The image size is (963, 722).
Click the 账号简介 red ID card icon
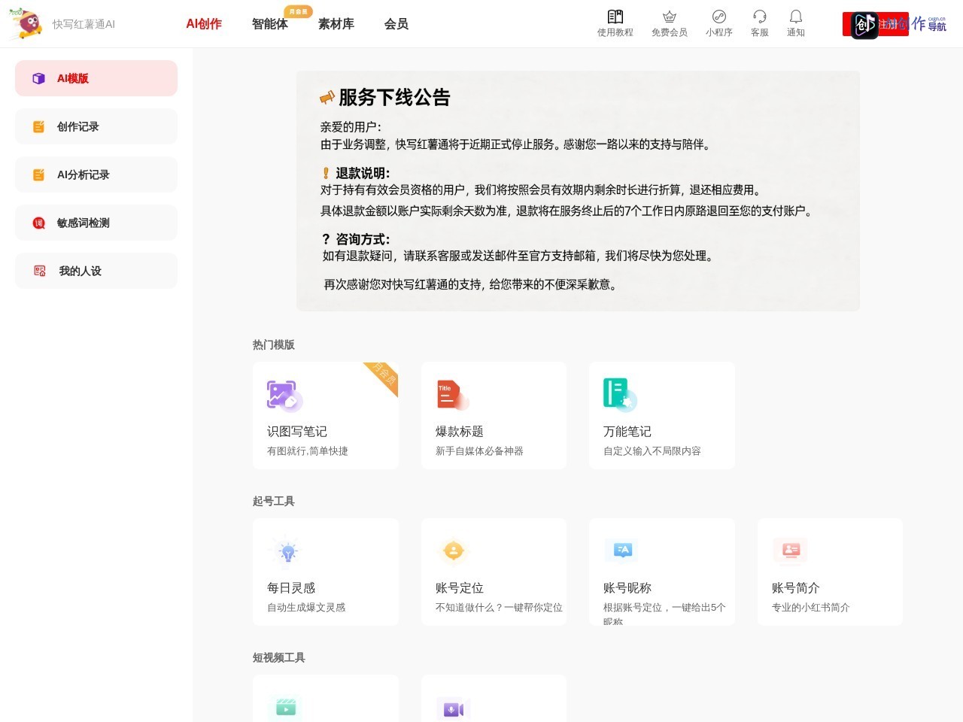coord(791,551)
